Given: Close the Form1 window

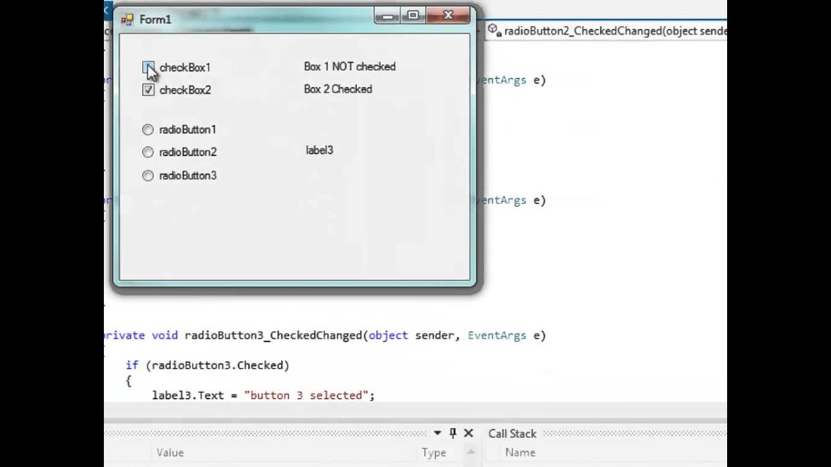Looking at the screenshot, I should point(448,16).
